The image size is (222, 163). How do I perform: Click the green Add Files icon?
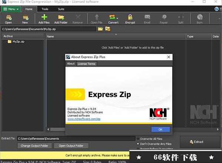(x=44, y=19)
